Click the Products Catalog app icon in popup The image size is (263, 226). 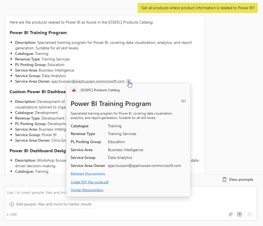pyautogui.click(x=74, y=90)
